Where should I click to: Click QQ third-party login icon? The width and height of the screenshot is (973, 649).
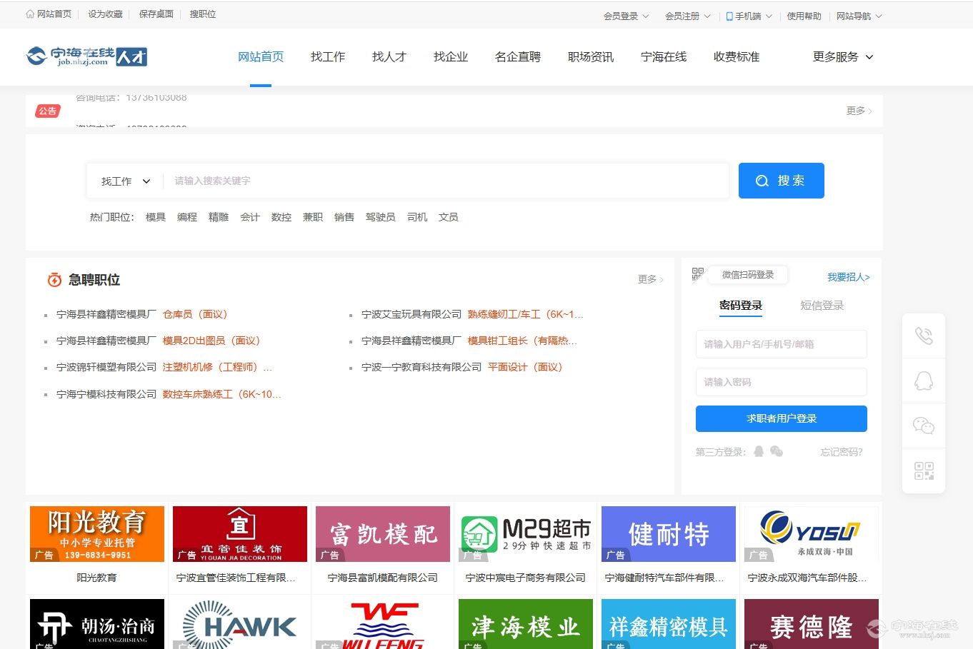(x=759, y=451)
